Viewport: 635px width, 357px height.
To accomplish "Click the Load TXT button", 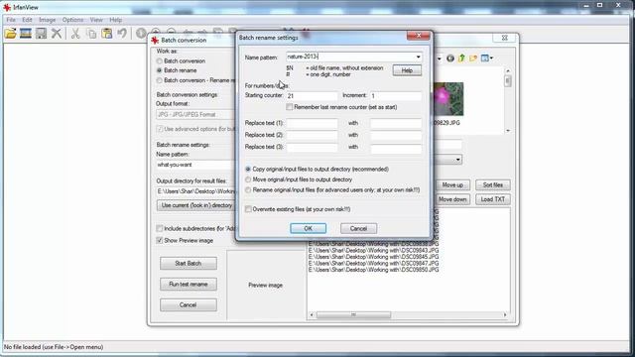I will pos(493,199).
